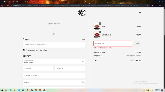Click the Company (optional) field
Viewport: 165px width, 92px height.
tap(54, 75)
